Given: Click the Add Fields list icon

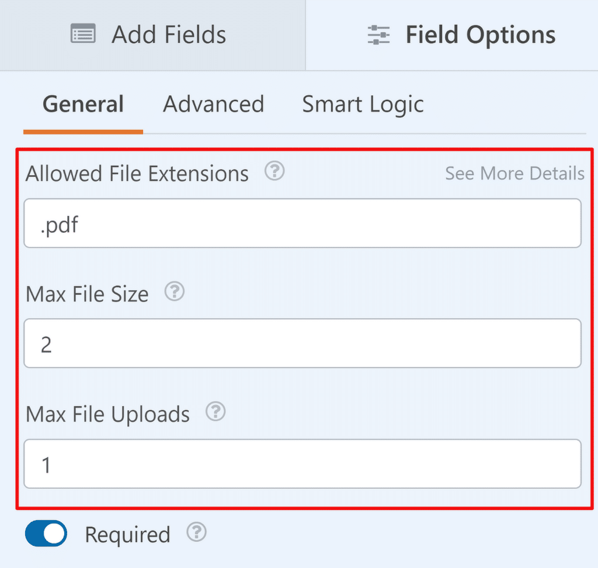Looking at the screenshot, I should 84,34.
